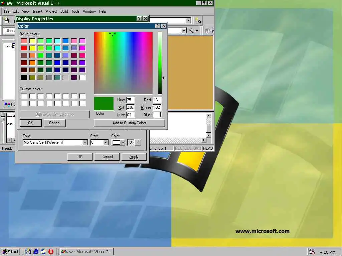Viewport: 342px width, 256px height.
Task: Toggle the bold B button in Display Properties
Action: pos(131,142)
